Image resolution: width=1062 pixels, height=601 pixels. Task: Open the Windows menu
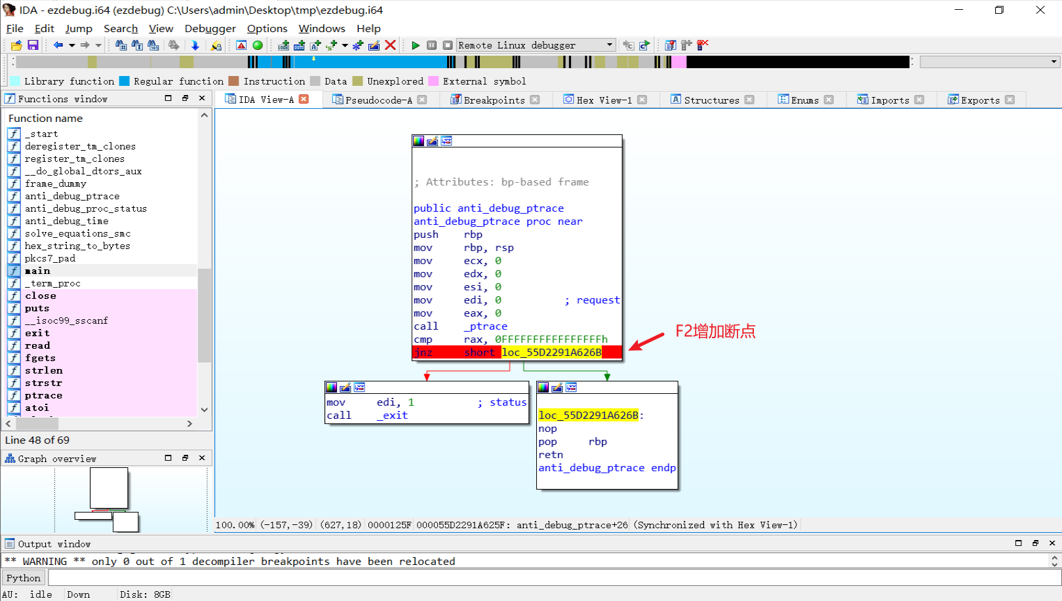pyautogui.click(x=322, y=29)
